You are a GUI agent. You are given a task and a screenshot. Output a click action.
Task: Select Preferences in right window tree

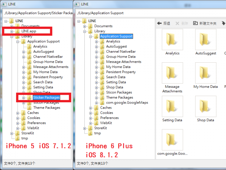110,118
